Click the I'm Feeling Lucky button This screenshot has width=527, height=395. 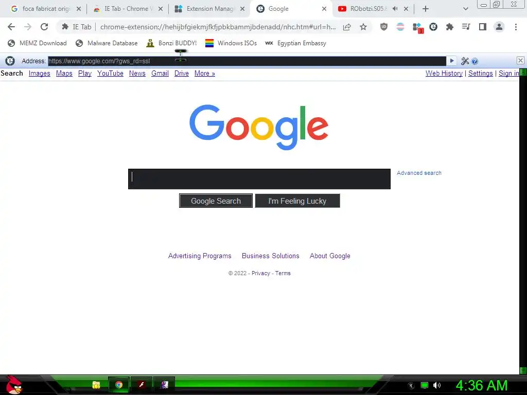point(297,201)
